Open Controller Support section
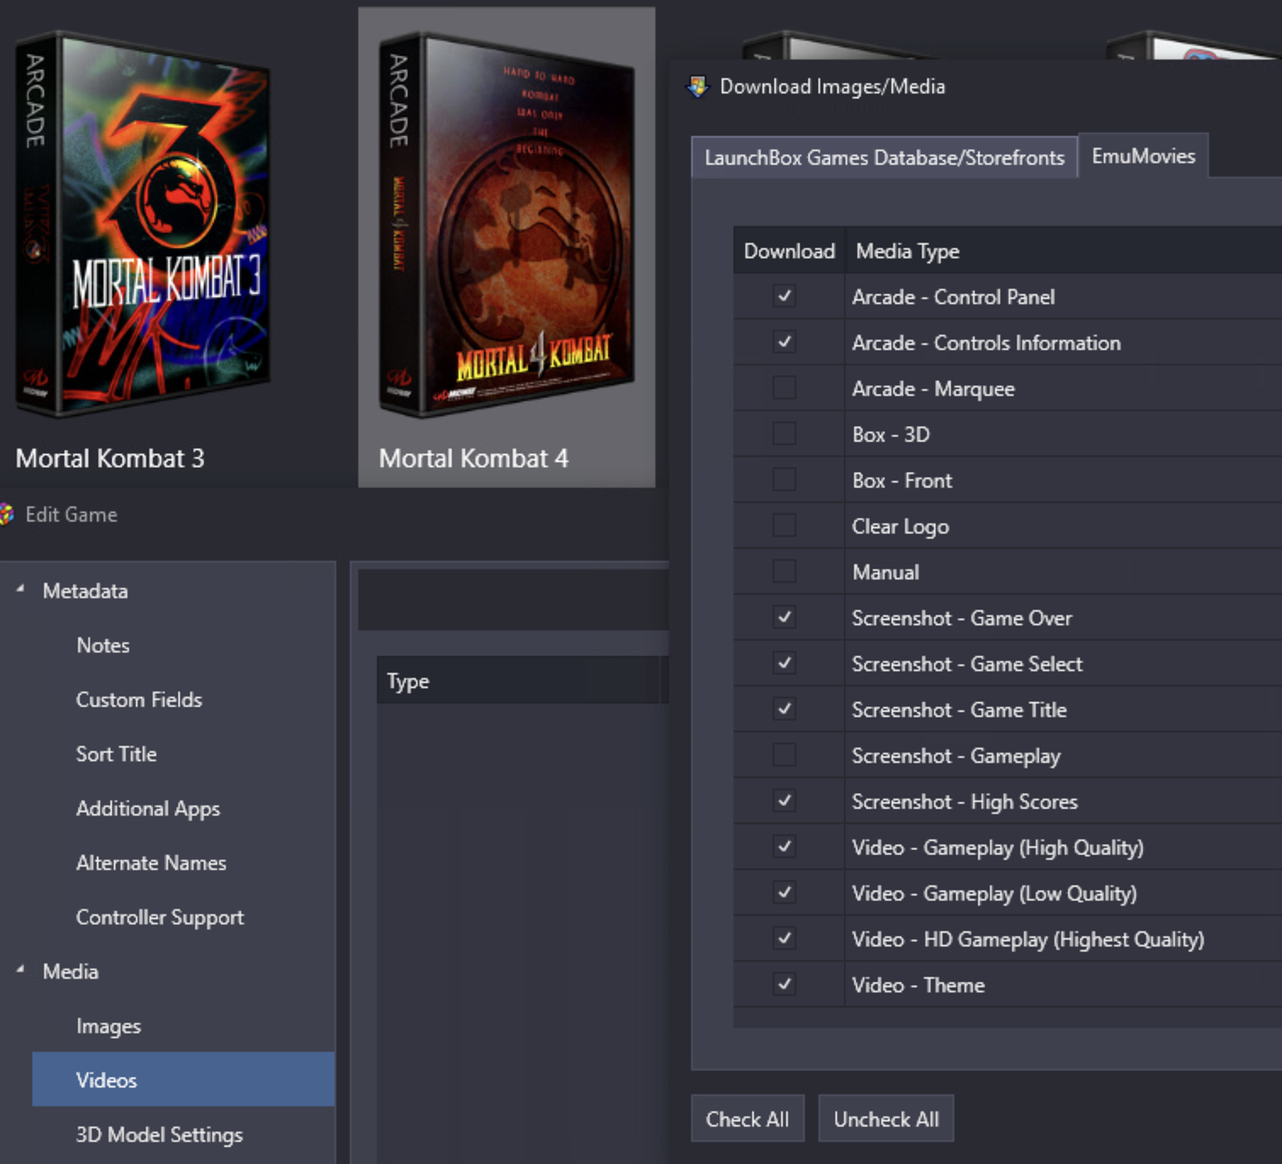 point(160,918)
